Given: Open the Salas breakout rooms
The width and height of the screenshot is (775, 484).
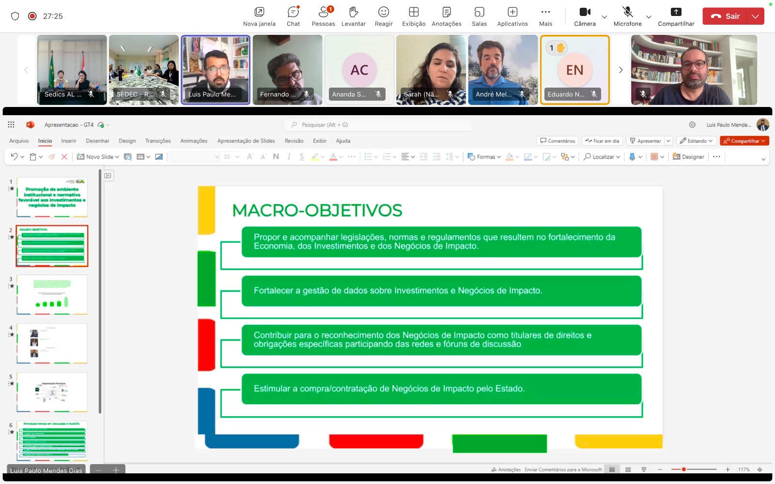Looking at the screenshot, I should (479, 16).
